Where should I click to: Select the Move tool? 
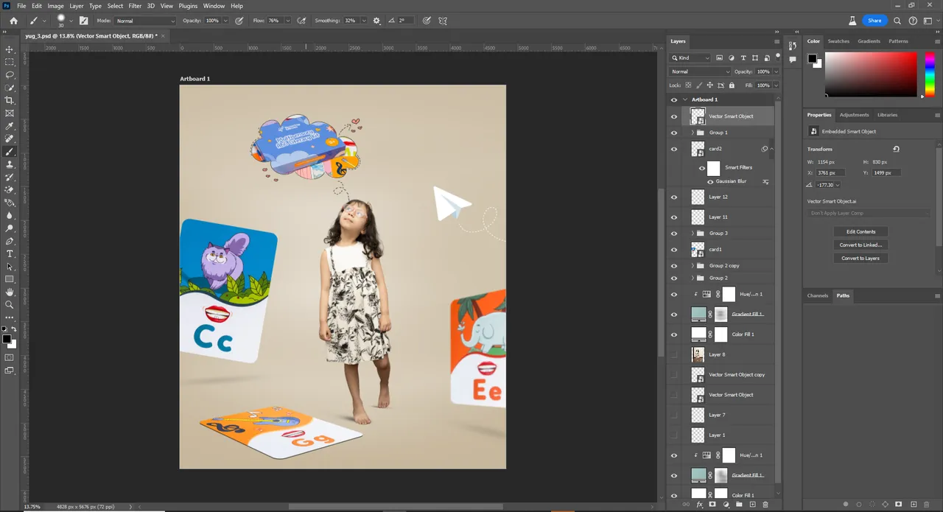pos(10,49)
